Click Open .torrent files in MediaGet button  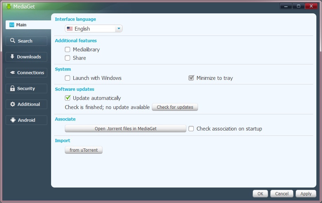point(125,128)
